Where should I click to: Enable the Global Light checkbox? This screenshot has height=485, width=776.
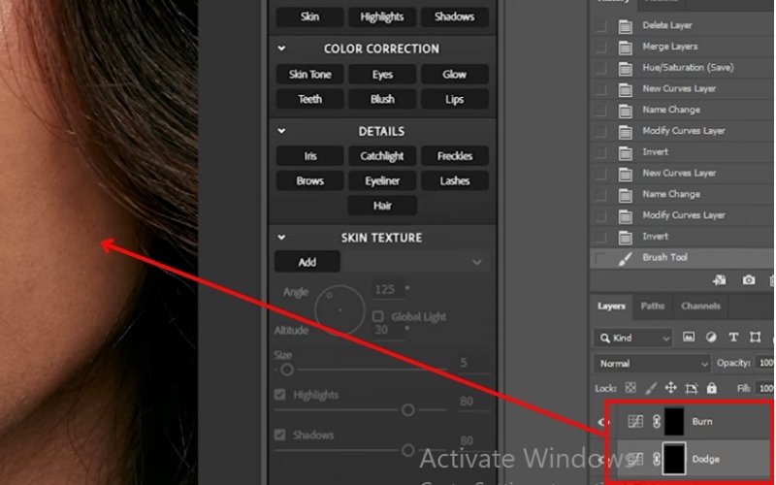click(x=378, y=317)
